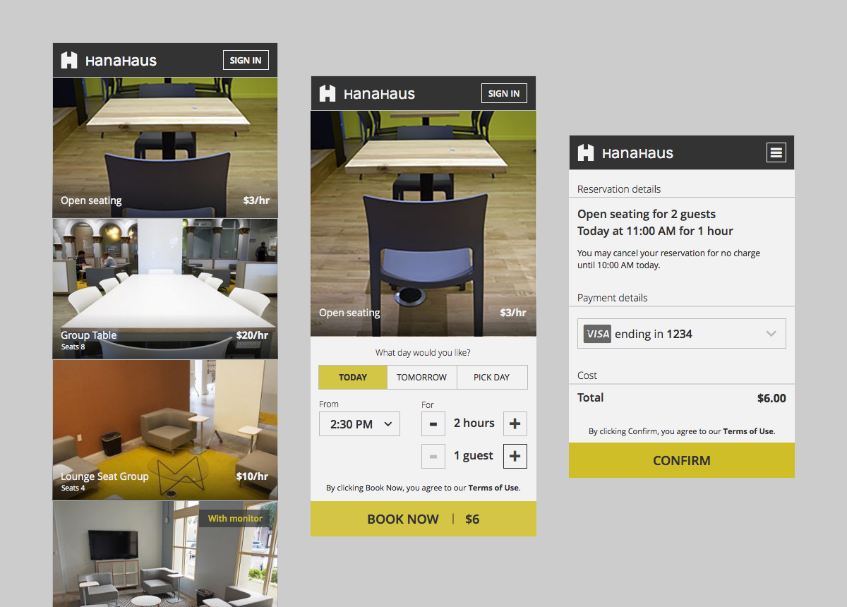The width and height of the screenshot is (847, 607).
Task: Select the PICK DAY option
Action: pyautogui.click(x=492, y=378)
